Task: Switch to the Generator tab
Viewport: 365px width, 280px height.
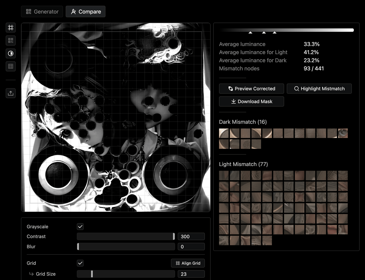Action: pyautogui.click(x=42, y=12)
